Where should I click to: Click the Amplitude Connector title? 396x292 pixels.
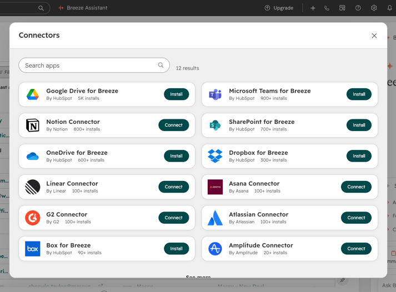[261, 245]
